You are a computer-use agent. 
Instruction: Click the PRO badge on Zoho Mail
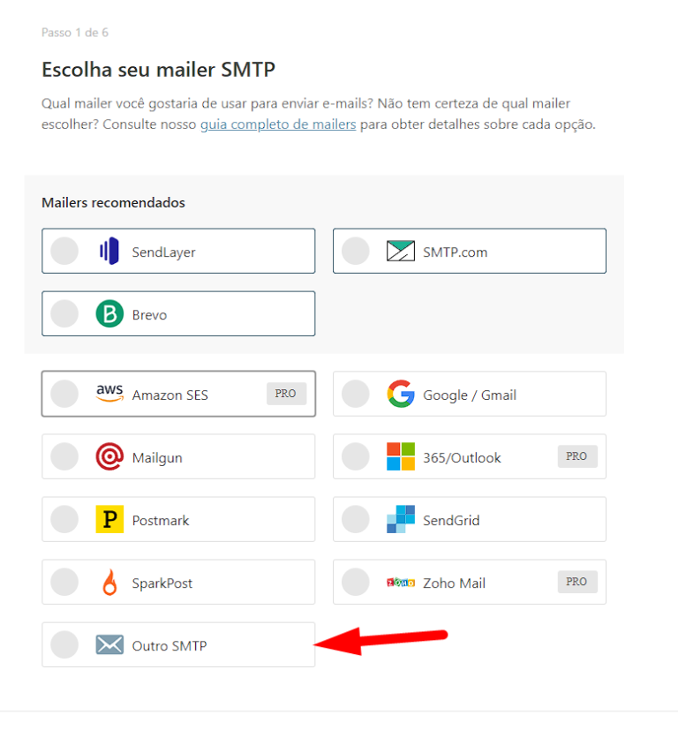click(577, 582)
